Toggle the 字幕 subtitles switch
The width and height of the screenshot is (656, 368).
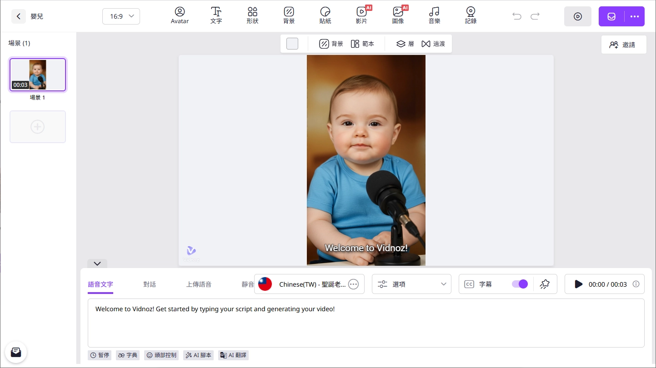tap(520, 284)
